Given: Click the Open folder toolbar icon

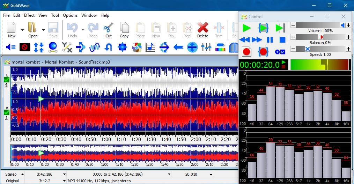Looking at the screenshot, I should [32, 28].
